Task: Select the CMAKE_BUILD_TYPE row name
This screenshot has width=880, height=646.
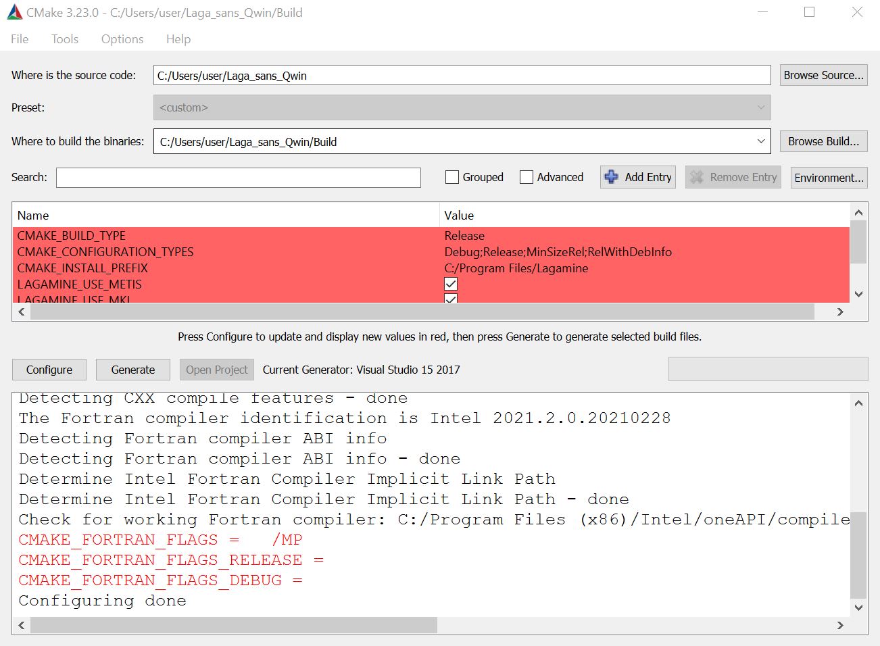Action: click(x=72, y=235)
